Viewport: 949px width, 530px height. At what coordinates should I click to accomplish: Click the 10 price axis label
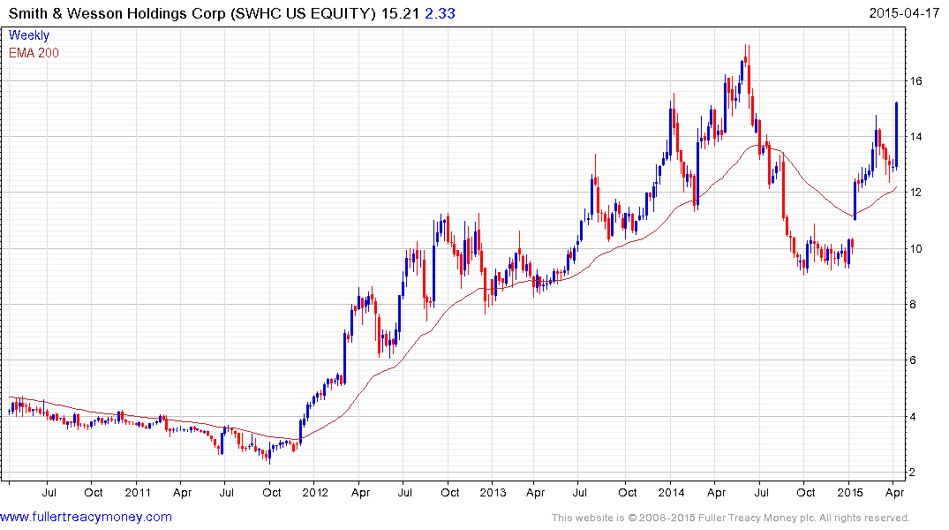point(915,249)
